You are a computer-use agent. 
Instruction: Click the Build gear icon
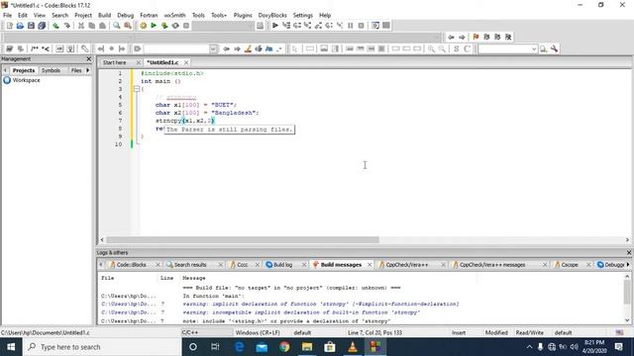[143, 26]
